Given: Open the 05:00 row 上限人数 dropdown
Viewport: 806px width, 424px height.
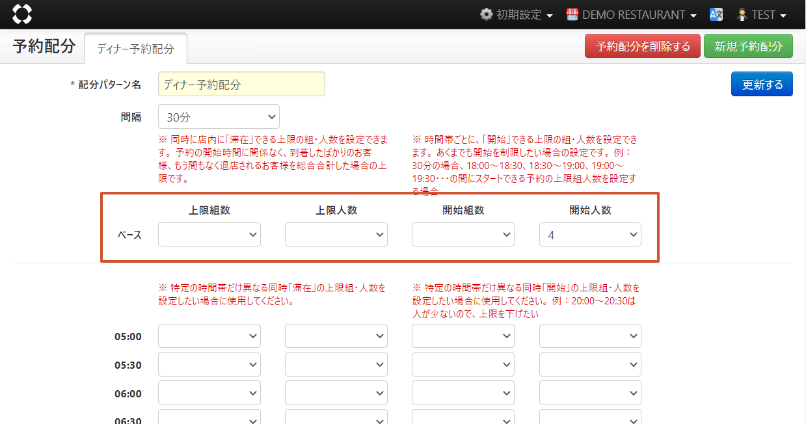Looking at the screenshot, I should click(x=336, y=336).
